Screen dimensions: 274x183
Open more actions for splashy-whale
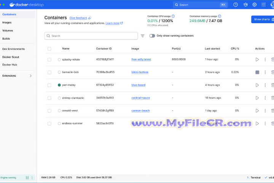(x=265, y=59)
